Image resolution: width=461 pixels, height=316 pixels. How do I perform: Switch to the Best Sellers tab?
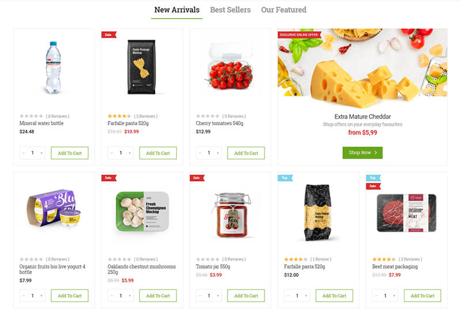pos(230,10)
